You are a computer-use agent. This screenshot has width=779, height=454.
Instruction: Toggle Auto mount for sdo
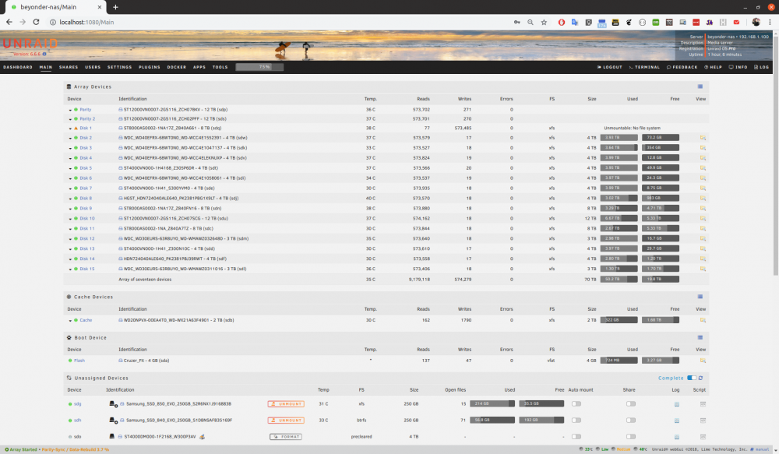pos(576,437)
